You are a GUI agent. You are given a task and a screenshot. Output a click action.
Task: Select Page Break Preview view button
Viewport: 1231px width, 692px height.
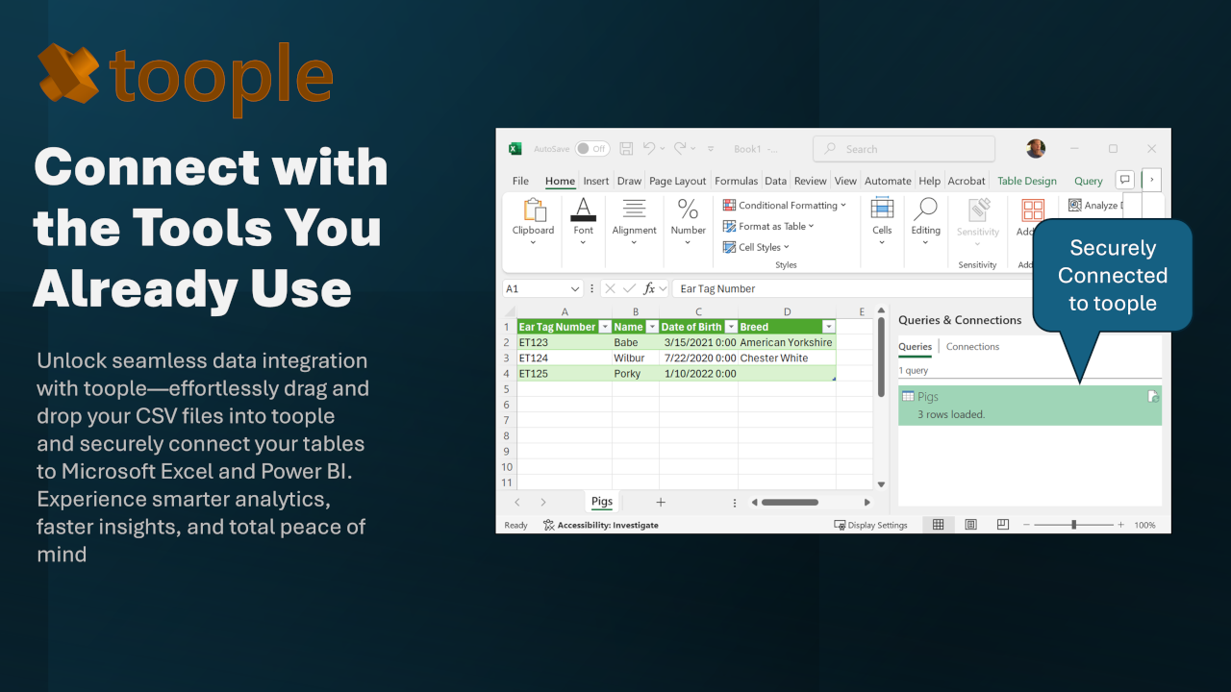coord(1003,525)
